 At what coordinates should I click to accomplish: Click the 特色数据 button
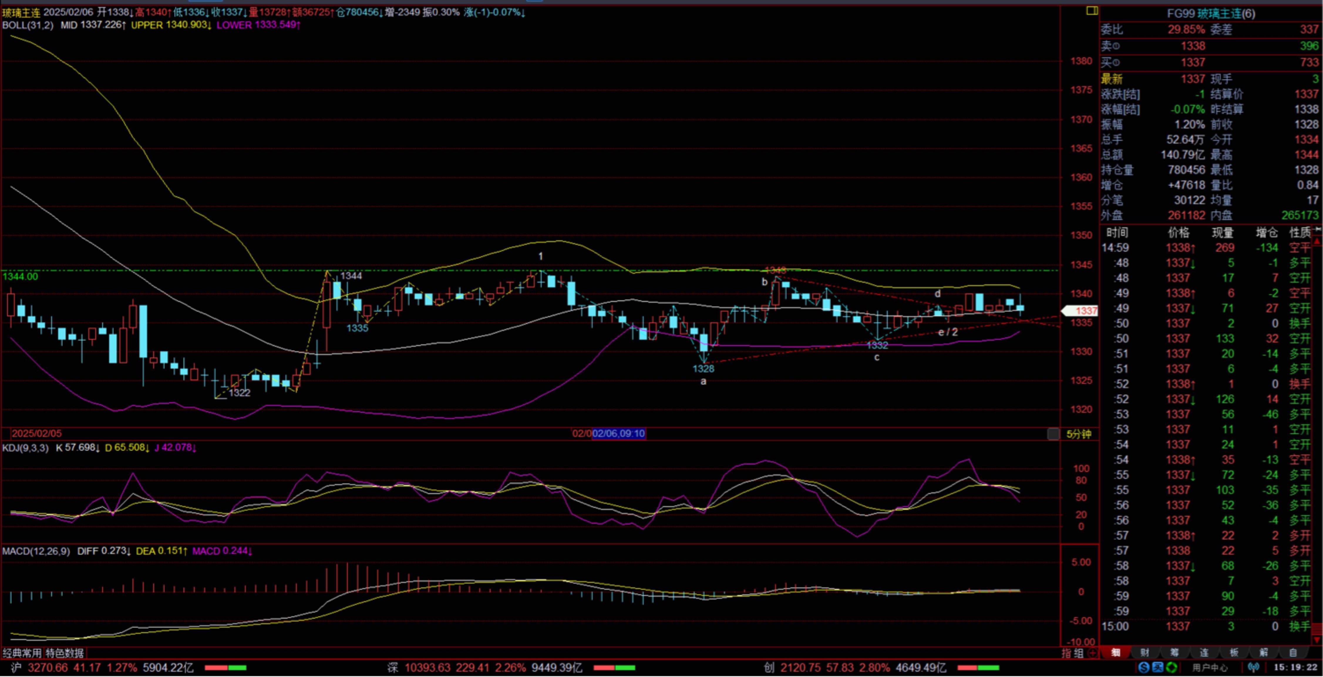[x=65, y=653]
